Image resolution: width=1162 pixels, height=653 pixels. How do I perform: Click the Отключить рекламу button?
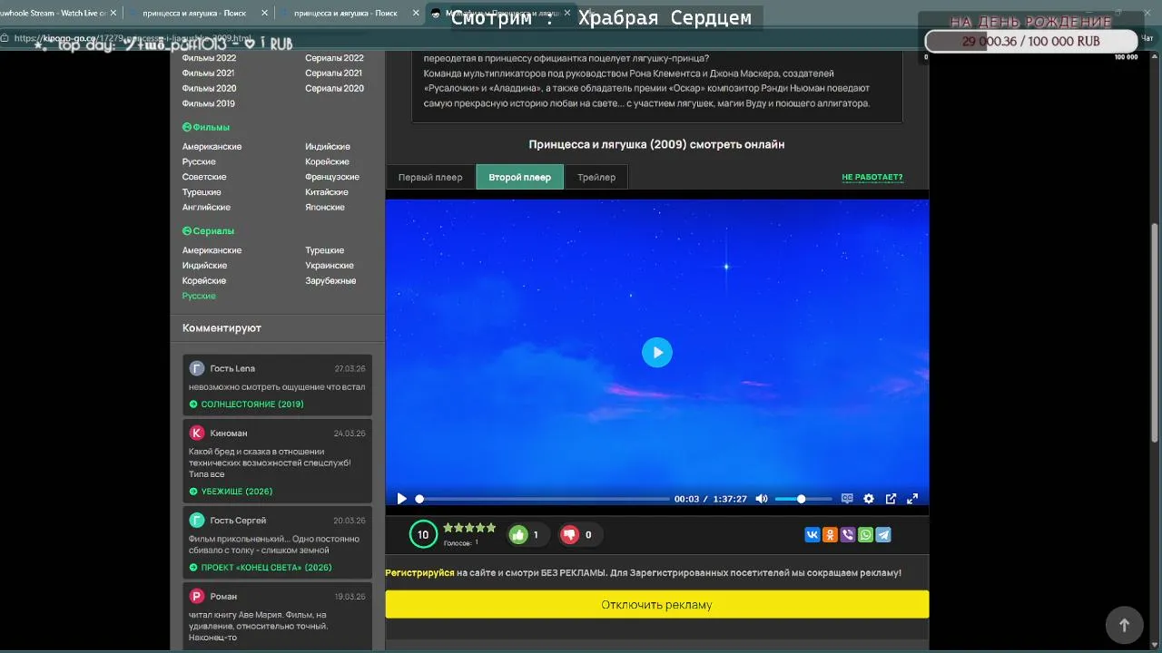coord(657,605)
